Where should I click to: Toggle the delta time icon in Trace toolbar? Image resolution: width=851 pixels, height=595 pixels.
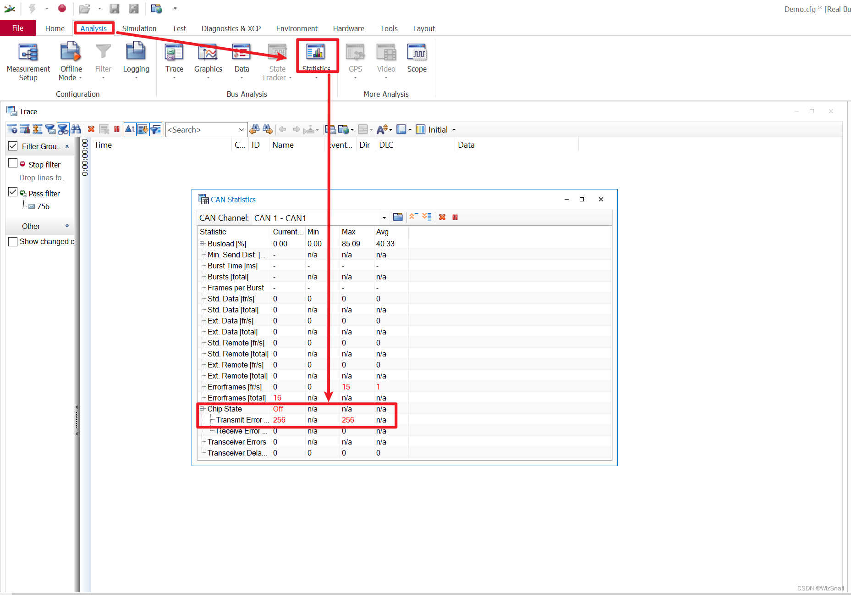coord(130,129)
